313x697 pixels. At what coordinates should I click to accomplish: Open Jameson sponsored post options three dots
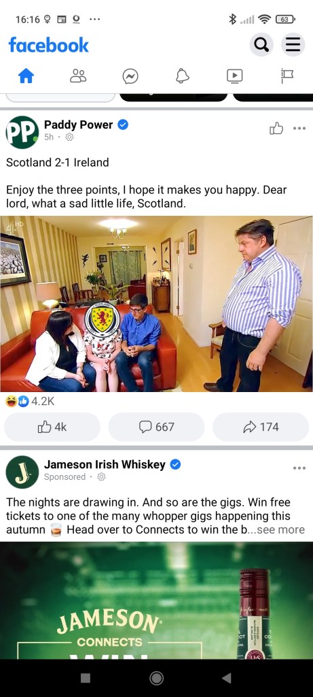tap(299, 468)
